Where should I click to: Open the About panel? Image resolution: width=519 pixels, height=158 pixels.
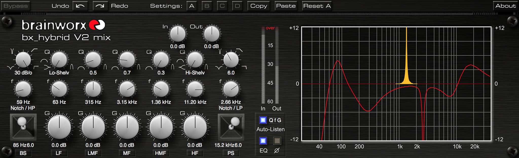pos(506,6)
